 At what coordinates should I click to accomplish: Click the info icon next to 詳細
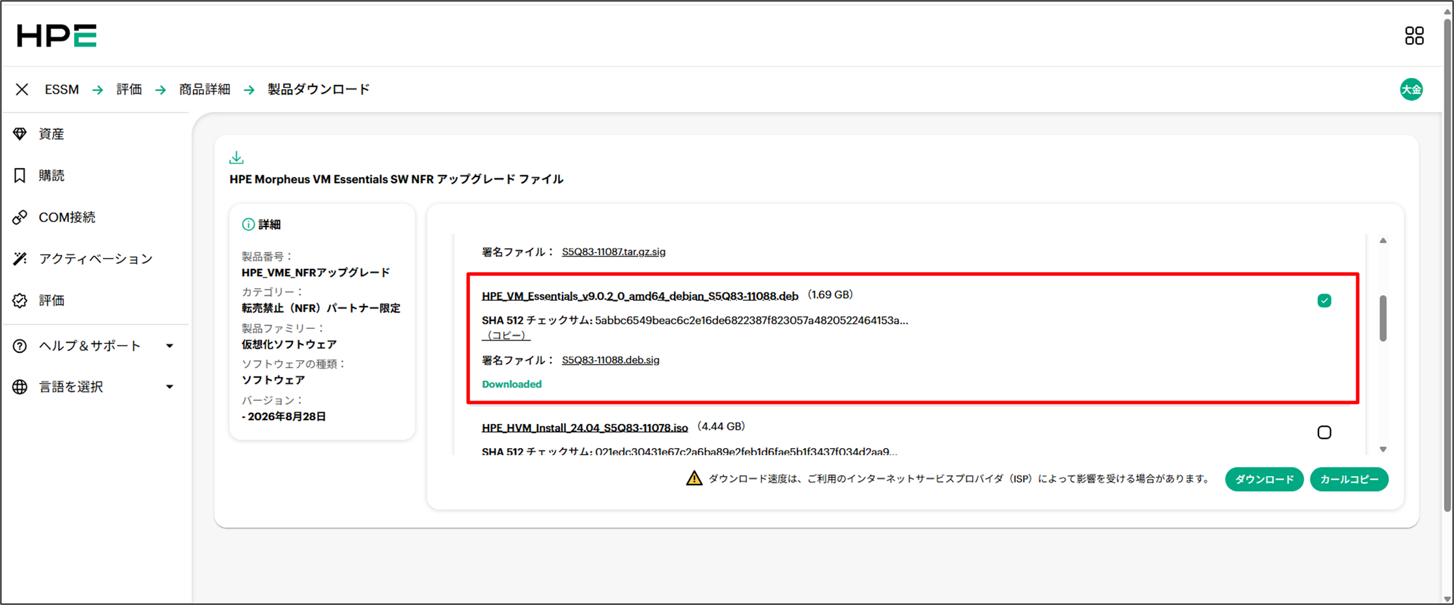point(248,225)
